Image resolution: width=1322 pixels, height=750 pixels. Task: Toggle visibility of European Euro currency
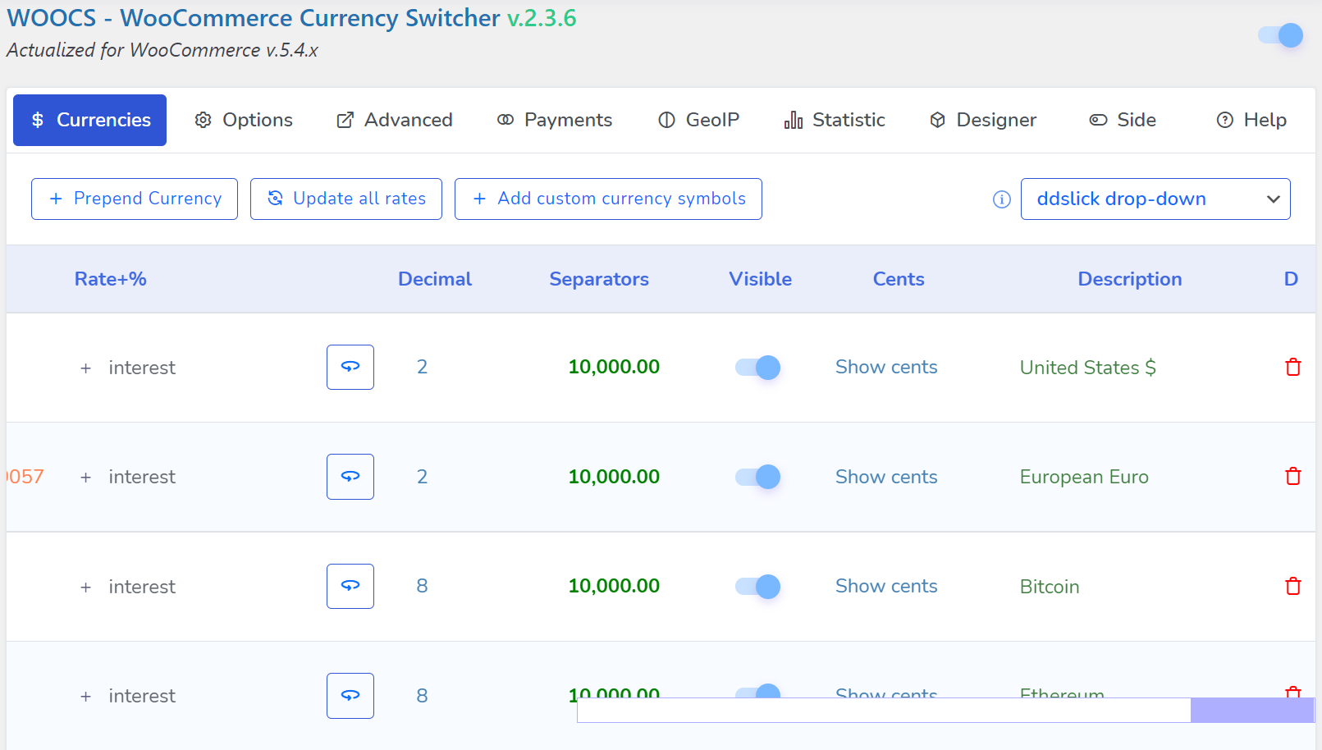point(757,477)
